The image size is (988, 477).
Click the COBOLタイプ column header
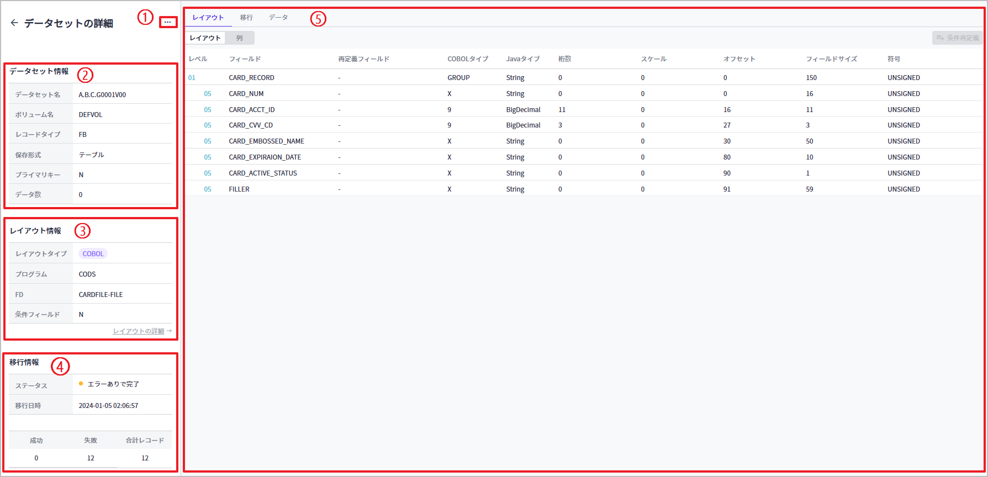click(468, 59)
